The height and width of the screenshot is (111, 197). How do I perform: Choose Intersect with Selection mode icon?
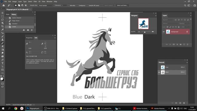tap(26, 6)
